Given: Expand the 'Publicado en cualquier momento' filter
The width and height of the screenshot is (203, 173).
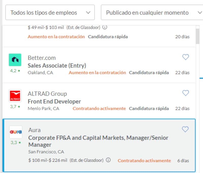Looking at the screenshot, I should [151, 12].
